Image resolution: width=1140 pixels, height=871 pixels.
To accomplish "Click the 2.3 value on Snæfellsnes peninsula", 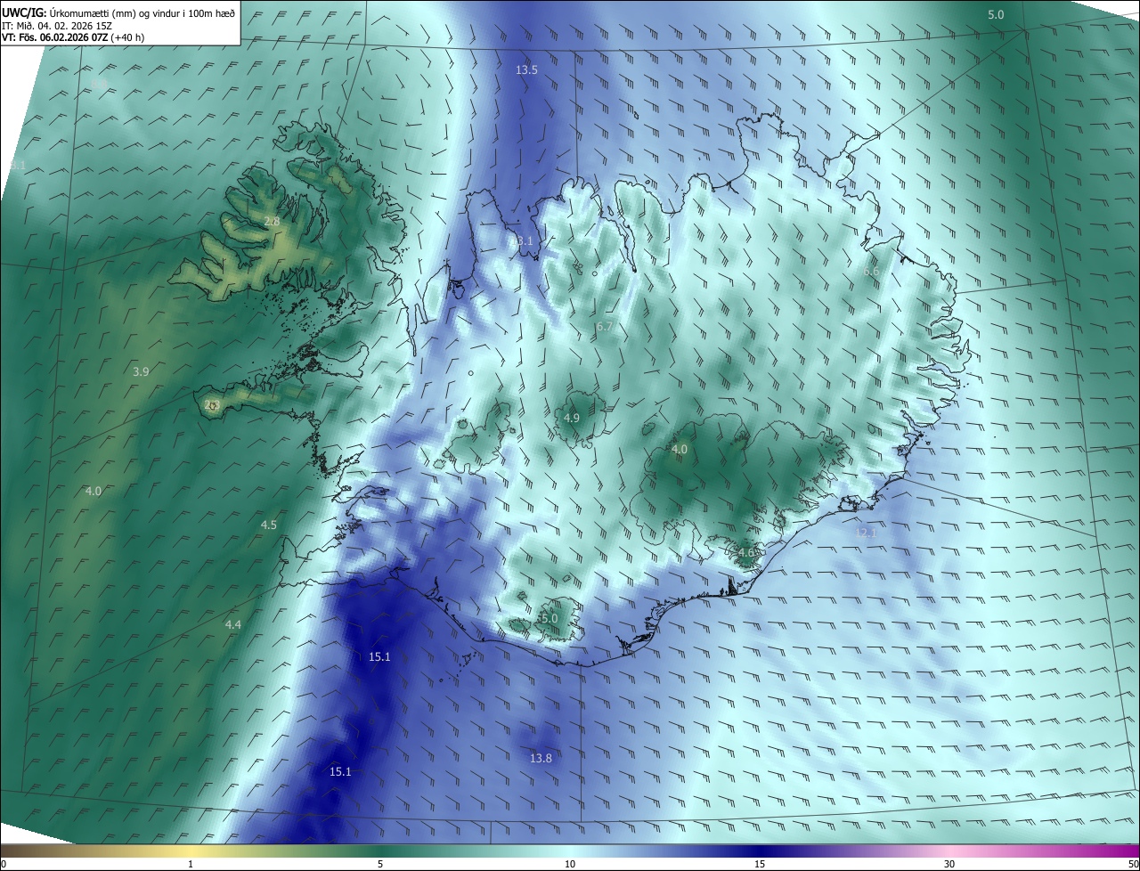I will tap(212, 405).
